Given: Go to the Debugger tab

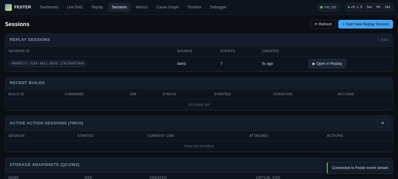Looking at the screenshot, I should (x=218, y=7).
